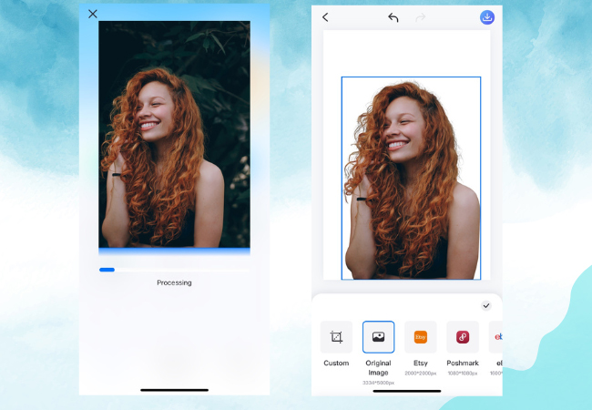Screen dimensions: 592x410
Task: Choose the Original Image size option
Action: [x=378, y=337]
